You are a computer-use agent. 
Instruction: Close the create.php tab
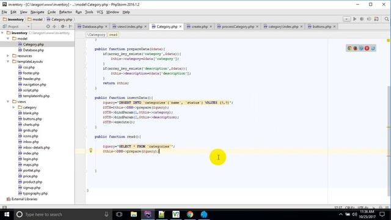click(x=211, y=26)
